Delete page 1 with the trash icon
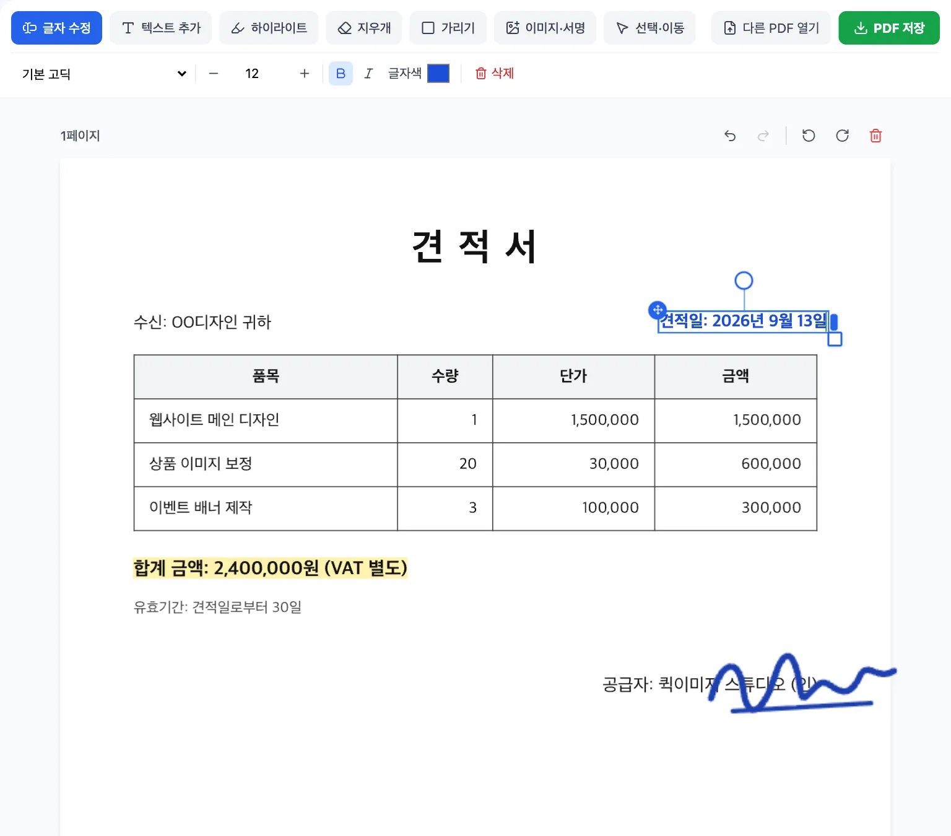Screen dimensions: 951x836 tap(875, 136)
